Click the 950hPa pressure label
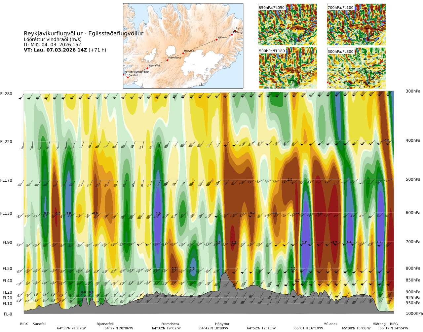The width and height of the screenshot is (423, 332). 413,303
